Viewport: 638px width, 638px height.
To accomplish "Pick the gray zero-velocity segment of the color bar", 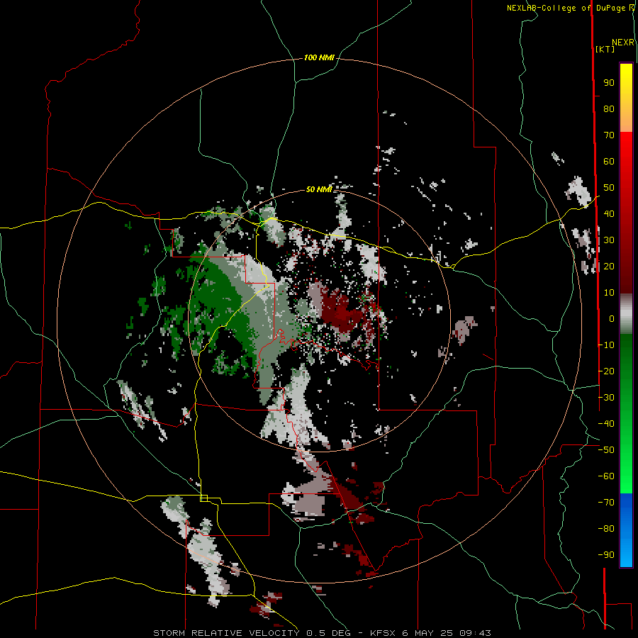I will 626,314.
